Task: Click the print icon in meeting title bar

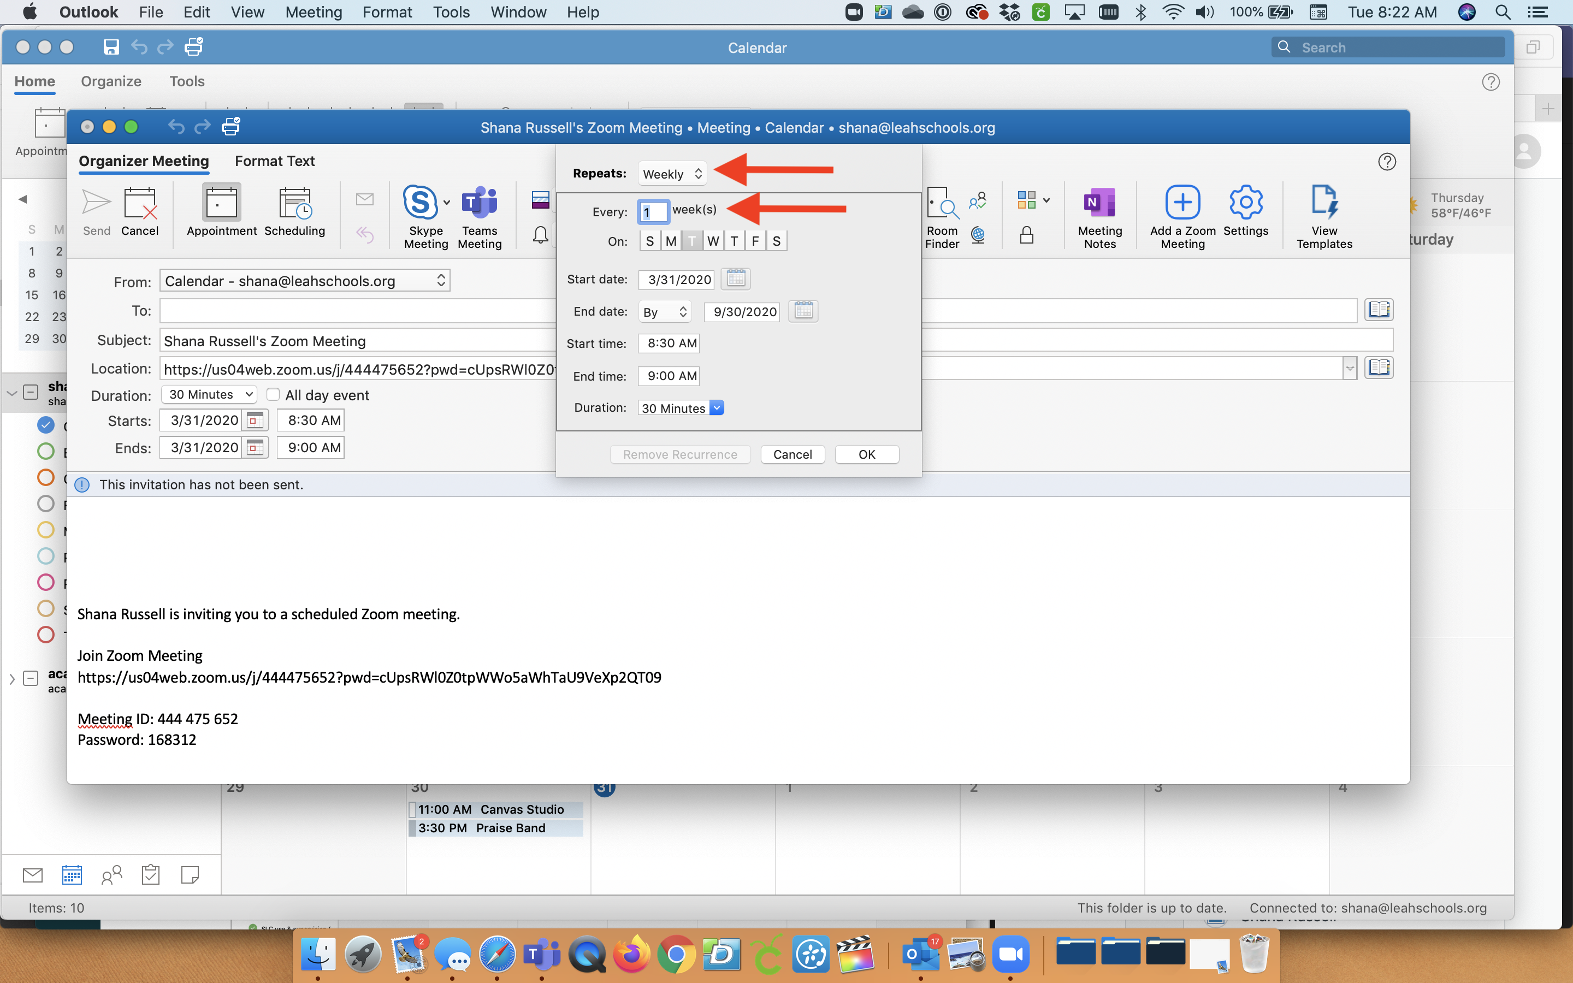Action: (x=230, y=126)
